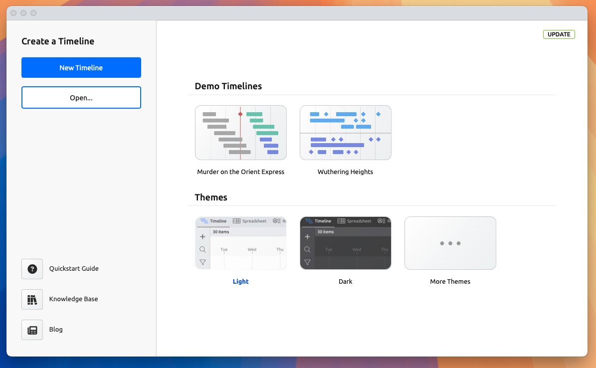
Task: Click the Light theme label
Action: point(241,281)
